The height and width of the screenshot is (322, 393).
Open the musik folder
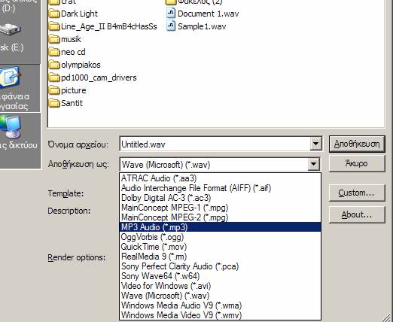coord(65,39)
